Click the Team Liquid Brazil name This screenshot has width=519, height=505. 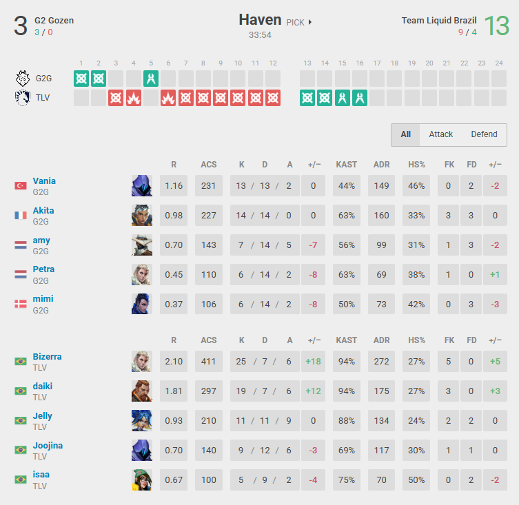pos(438,21)
